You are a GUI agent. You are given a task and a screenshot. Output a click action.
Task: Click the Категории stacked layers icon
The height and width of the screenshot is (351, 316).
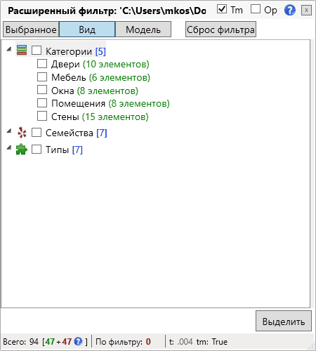point(22,50)
